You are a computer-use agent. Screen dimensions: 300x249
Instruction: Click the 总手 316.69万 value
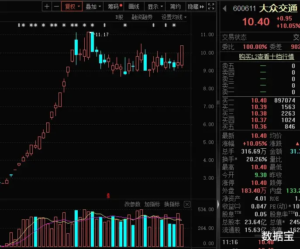click(x=254, y=151)
